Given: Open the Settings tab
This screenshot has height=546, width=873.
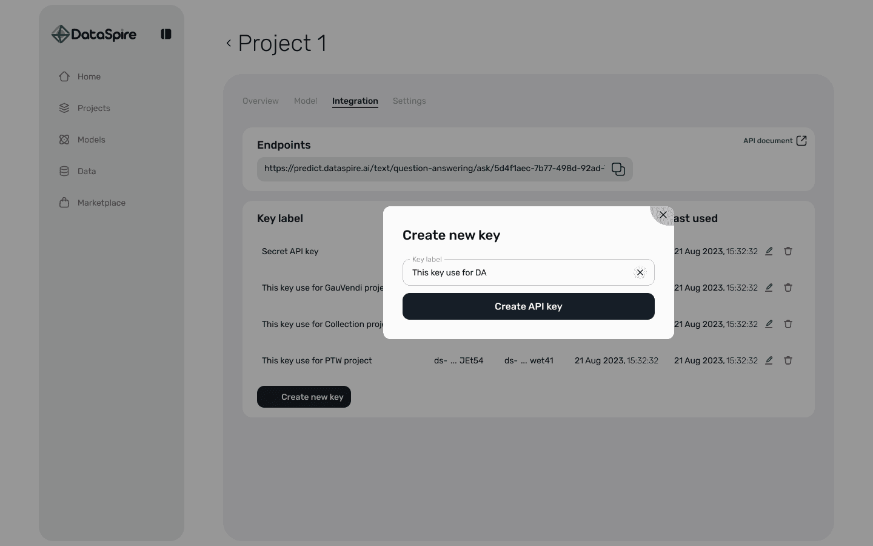Looking at the screenshot, I should 409,101.
